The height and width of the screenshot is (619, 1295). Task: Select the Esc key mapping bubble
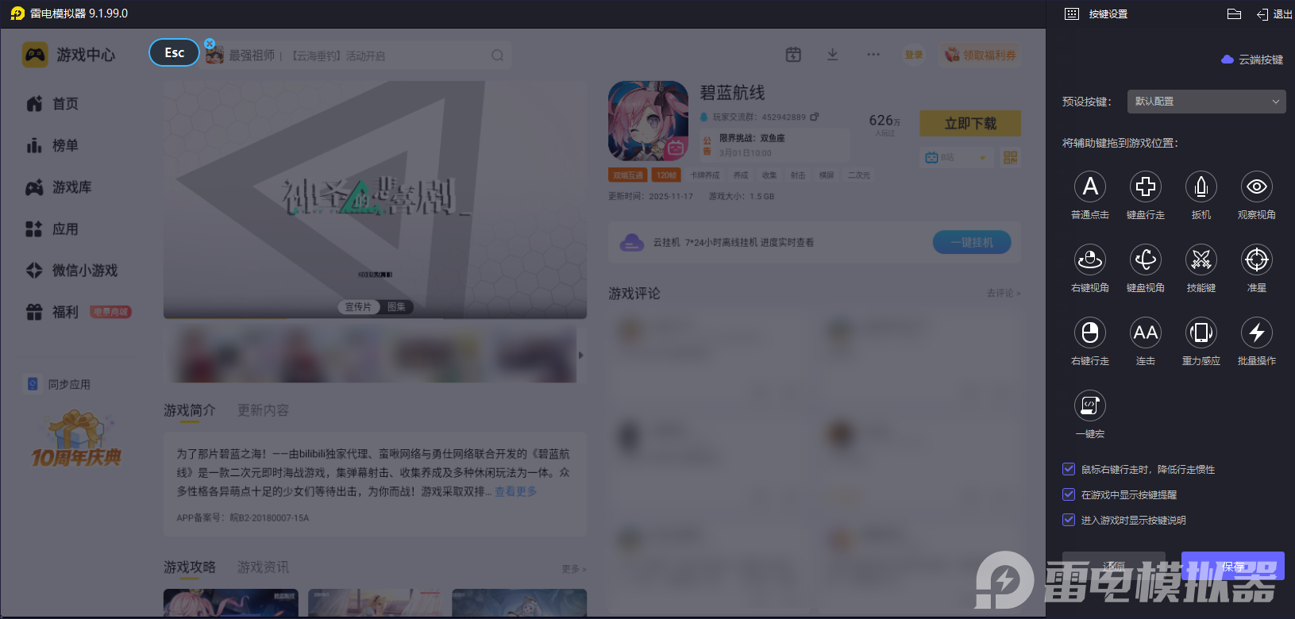point(174,52)
